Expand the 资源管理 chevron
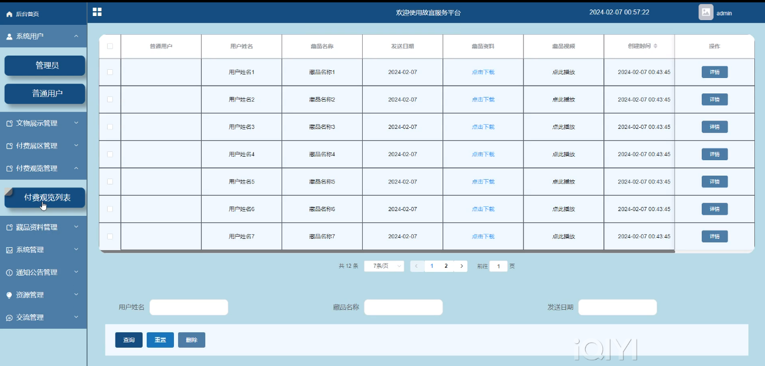765x366 pixels. pos(76,295)
